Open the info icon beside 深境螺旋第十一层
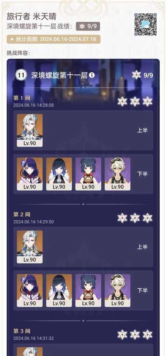Viewport: 166px width, 356px height. 92,75
